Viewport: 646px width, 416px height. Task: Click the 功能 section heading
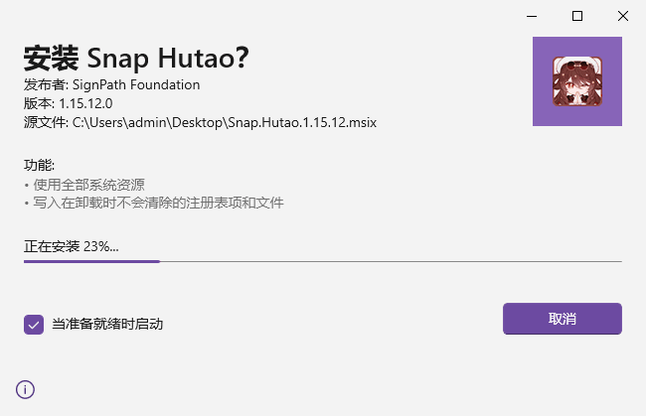(39, 165)
